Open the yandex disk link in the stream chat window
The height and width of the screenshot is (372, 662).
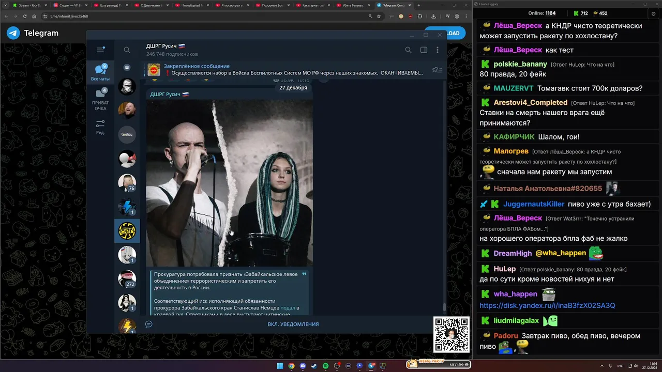point(547,305)
